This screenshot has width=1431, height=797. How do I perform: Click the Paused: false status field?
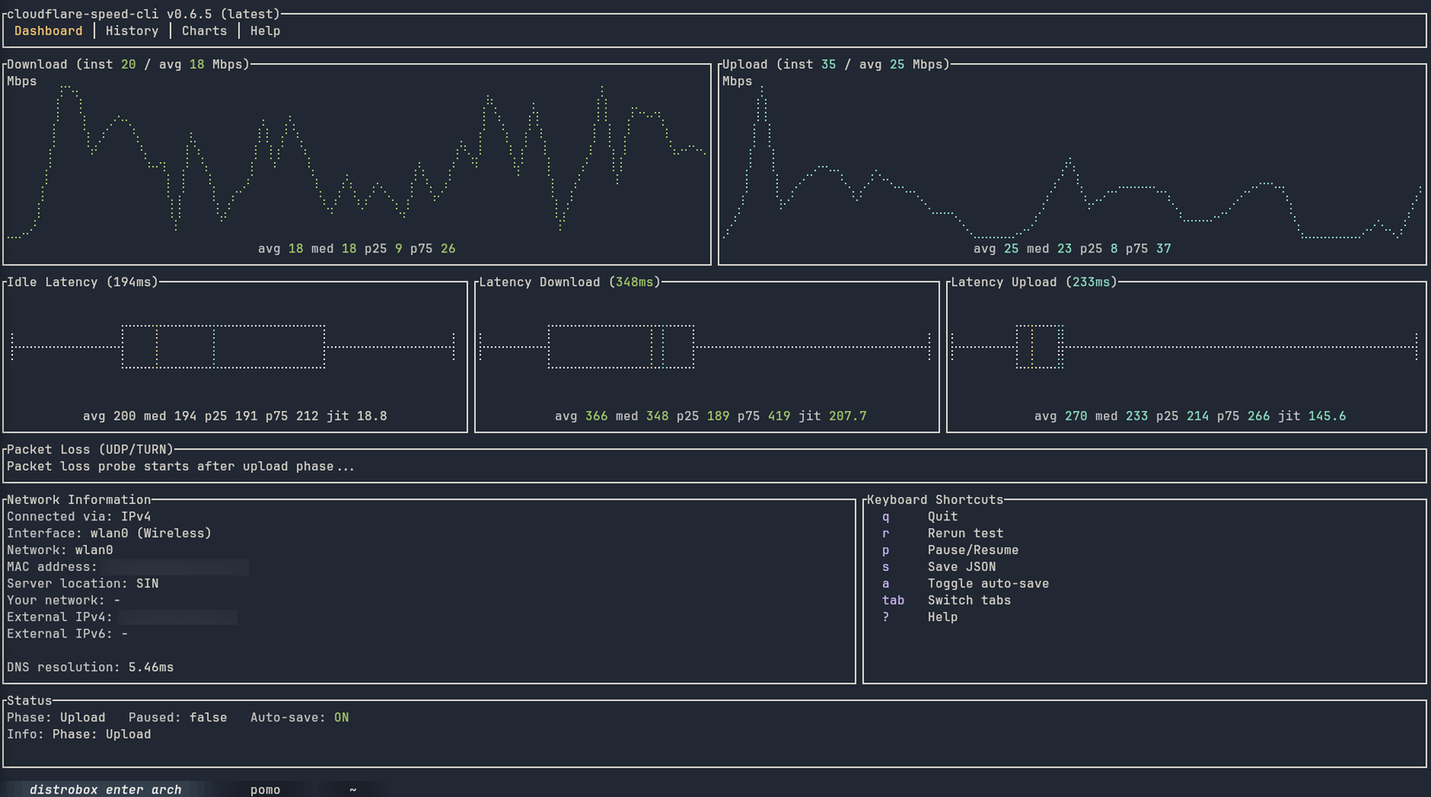coord(177,717)
